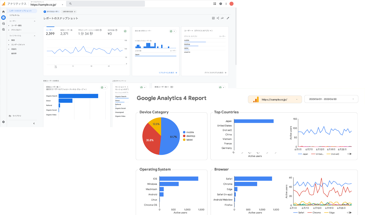
Task: Click the すべてのユーザー chip
Action: [52, 12]
